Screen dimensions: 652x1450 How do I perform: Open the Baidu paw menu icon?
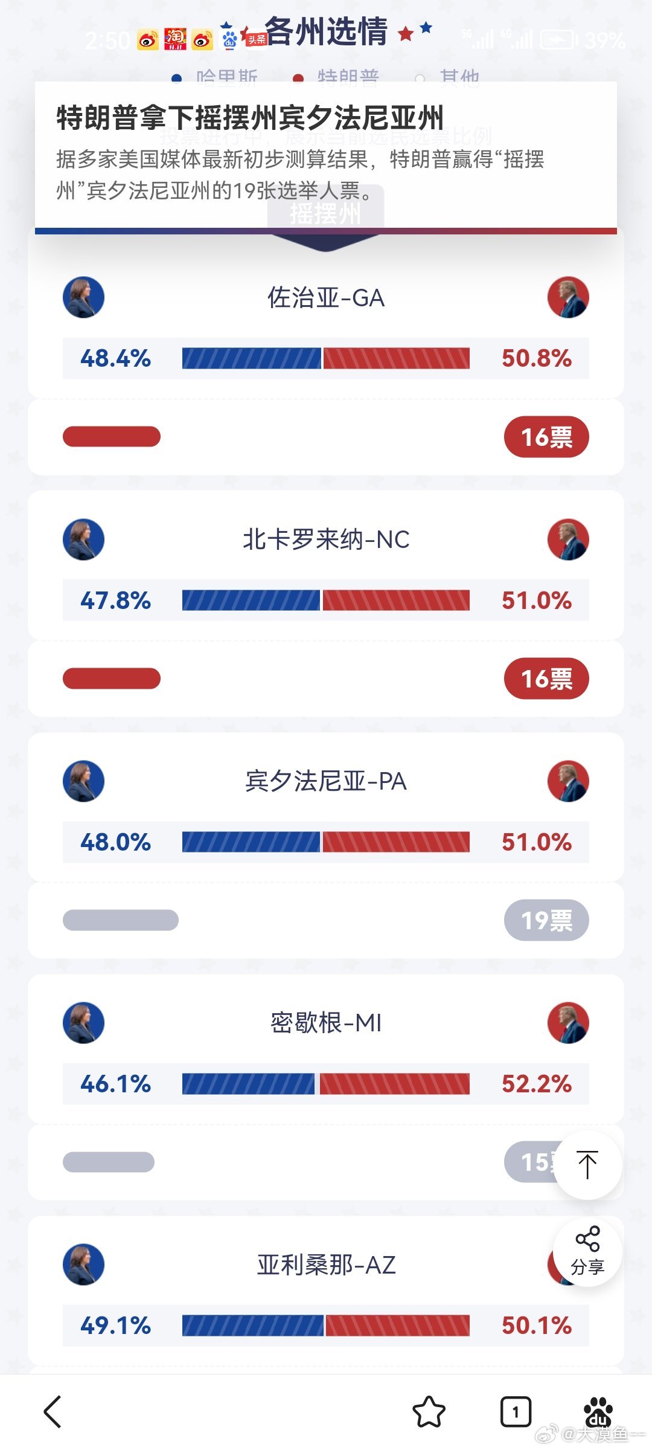[x=598, y=1412]
